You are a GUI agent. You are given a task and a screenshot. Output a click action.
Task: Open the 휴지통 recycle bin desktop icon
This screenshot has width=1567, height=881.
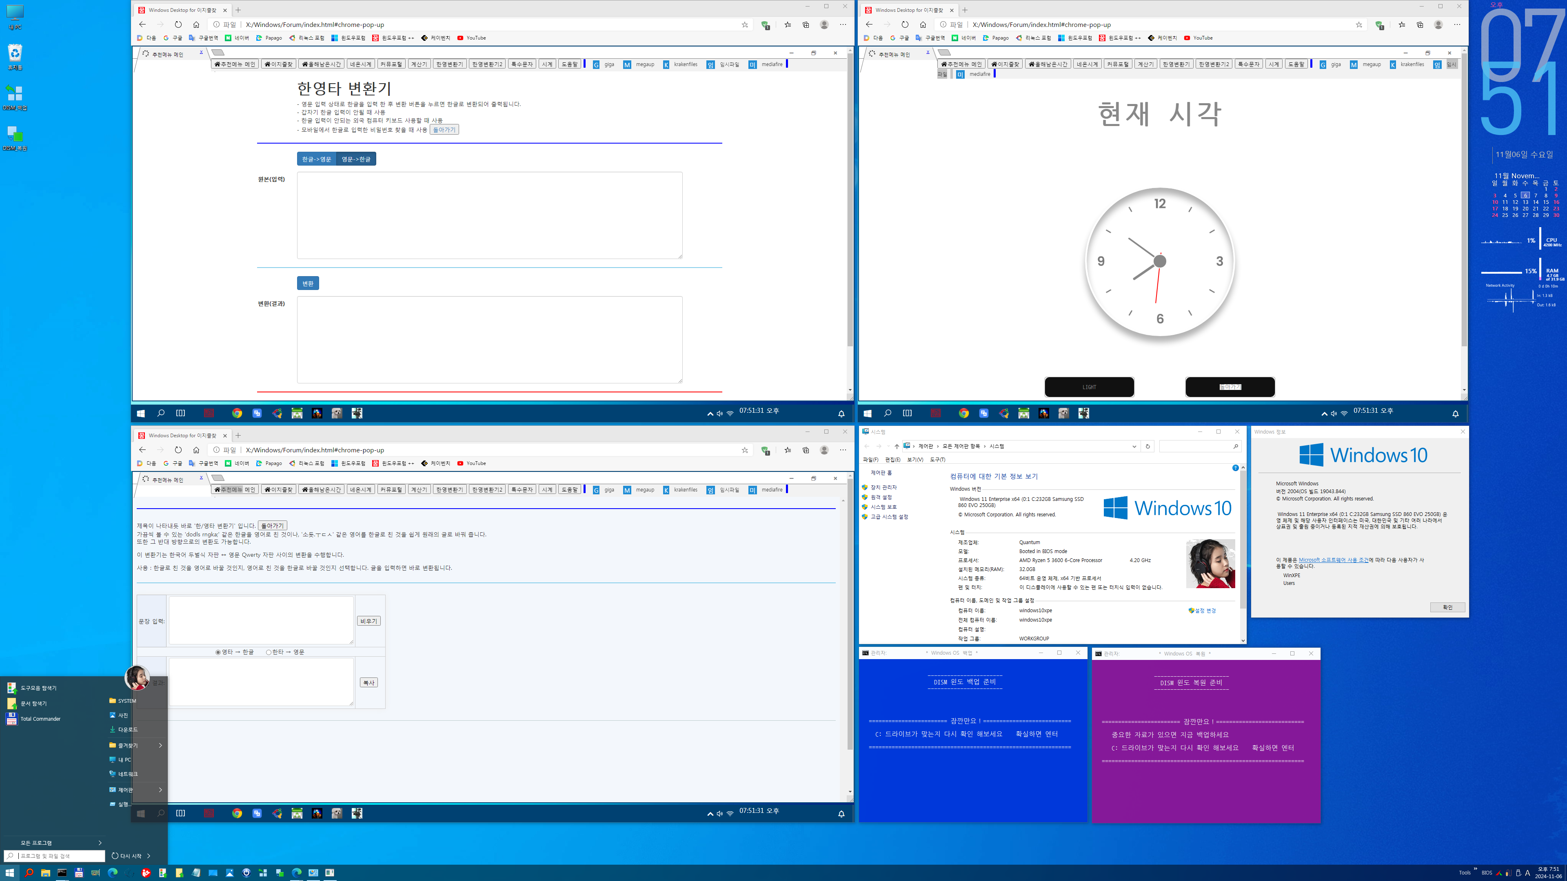click(x=15, y=57)
